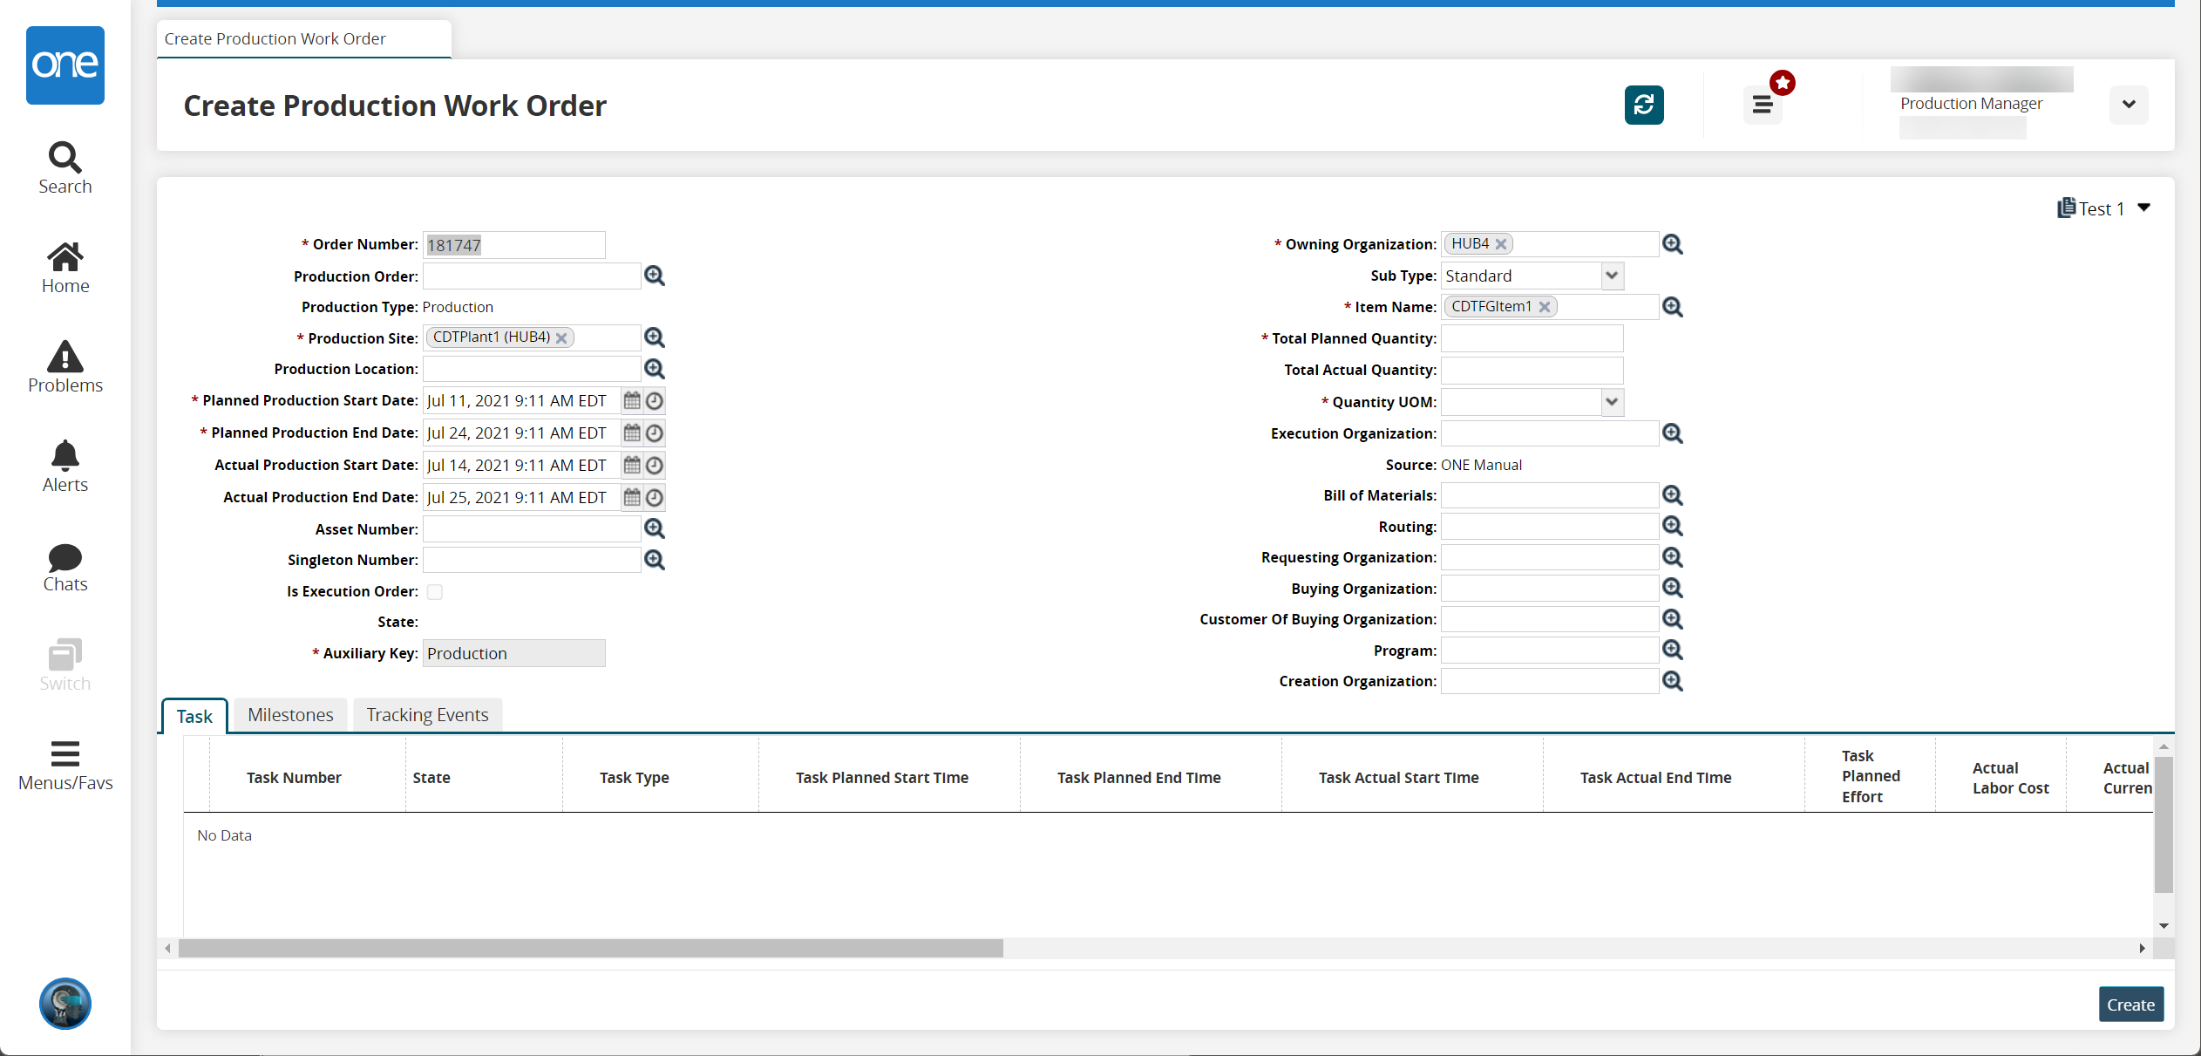Remove the CDTPlant1 (HUB4) site tag
Image resolution: width=2201 pixels, height=1056 pixels.
(561, 338)
